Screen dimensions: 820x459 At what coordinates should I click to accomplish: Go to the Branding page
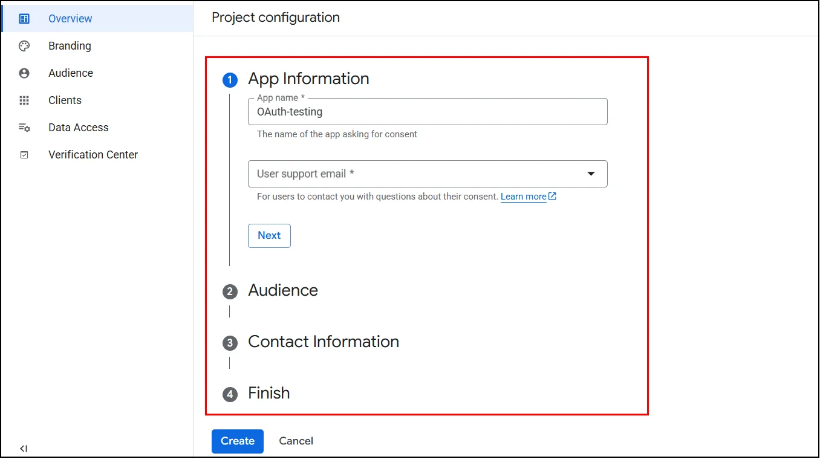tap(97, 46)
